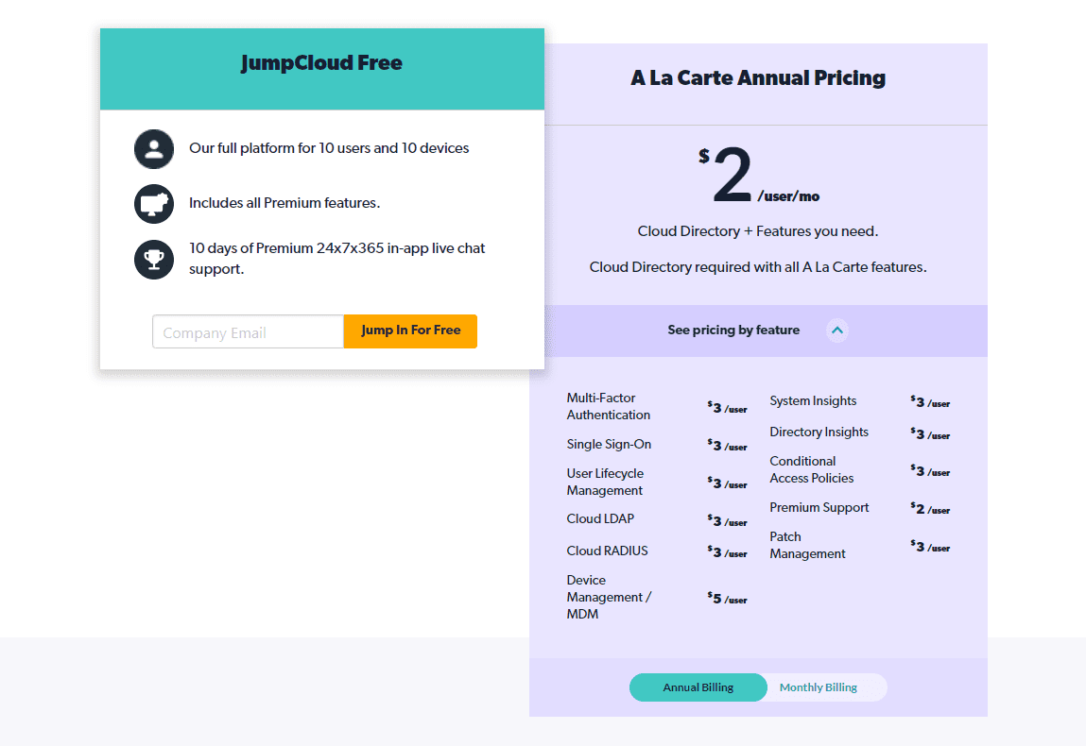Click Conditional Access Policies feature
The width and height of the screenshot is (1086, 746).
pyautogui.click(x=812, y=469)
